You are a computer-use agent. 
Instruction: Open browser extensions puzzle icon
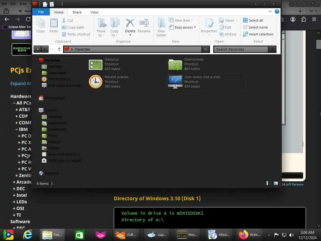[303, 19]
